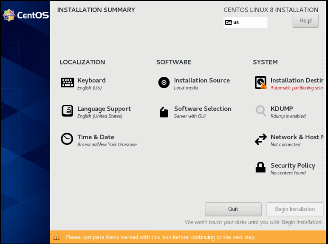
Task: Click the SYSTEM section heading
Action: pos(265,62)
